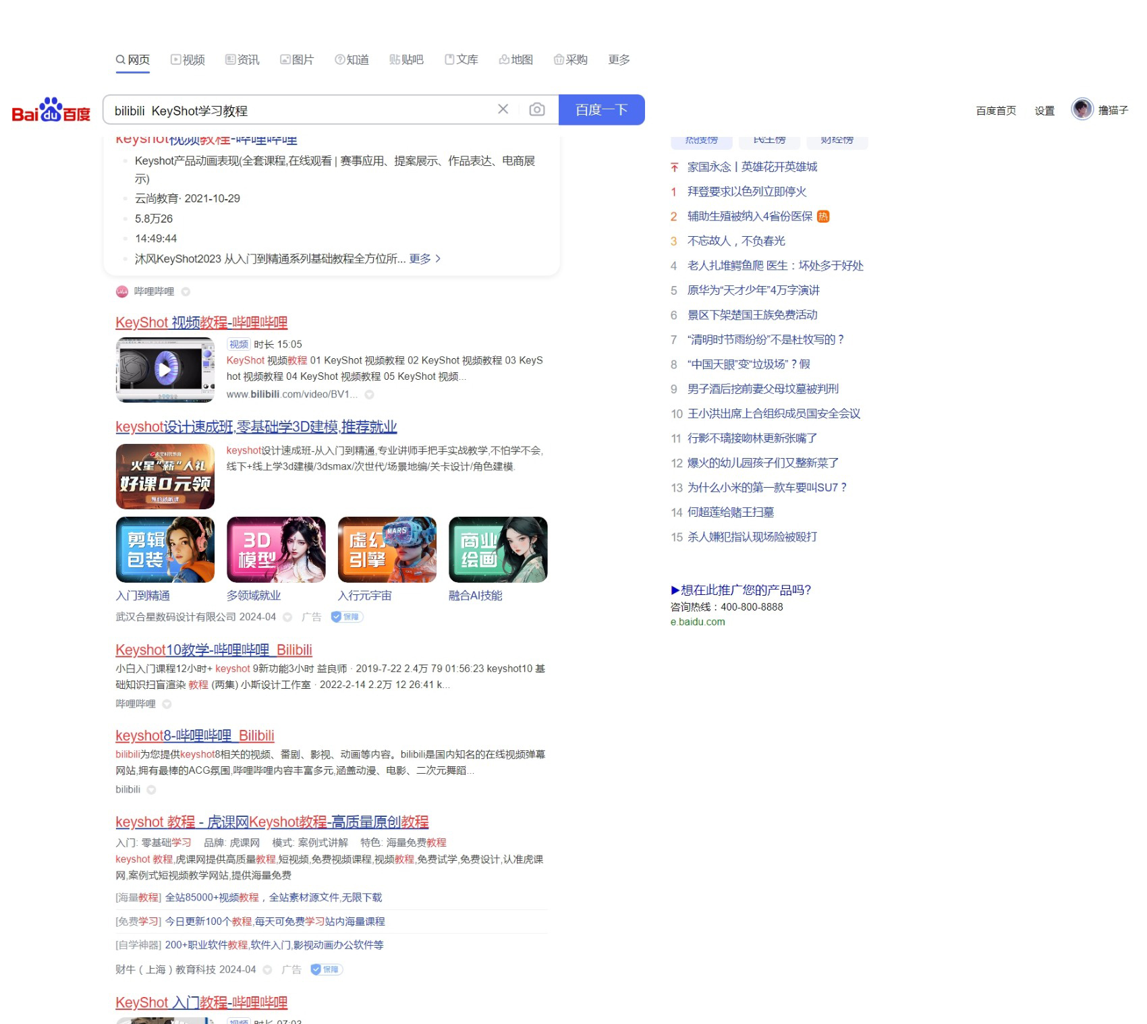Image resolution: width=1147 pixels, height=1024 pixels.
Task: Open pinned topic 家国永念 | 英雄花开英雄城
Action: [752, 167]
